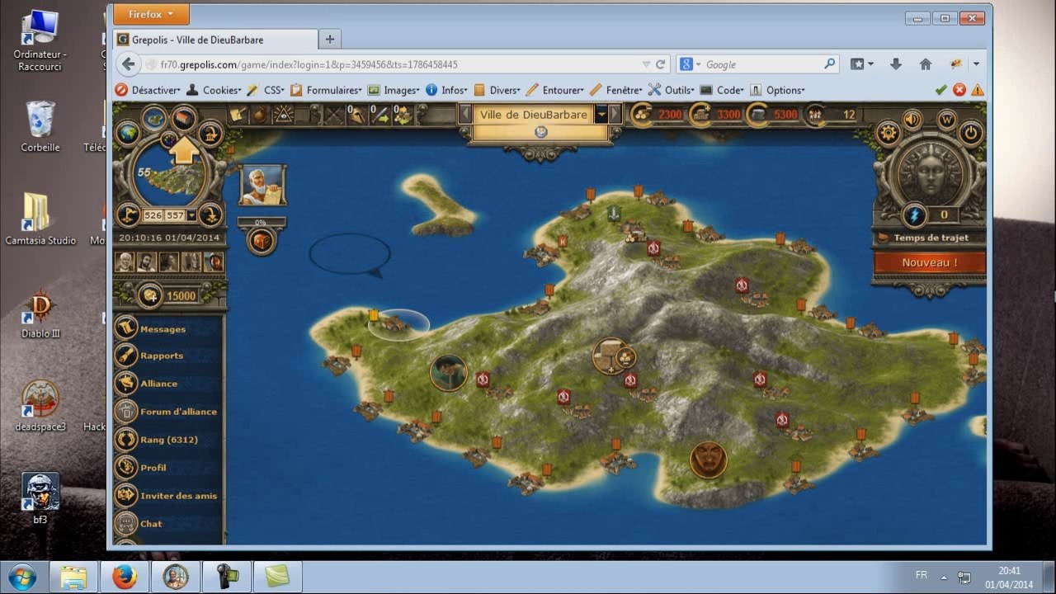Screen dimensions: 1056x594
Task: Click the jump to coordinates arrow button
Action: click(x=210, y=215)
